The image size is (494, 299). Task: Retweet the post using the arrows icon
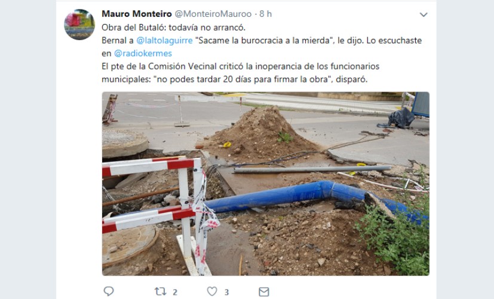(x=160, y=291)
